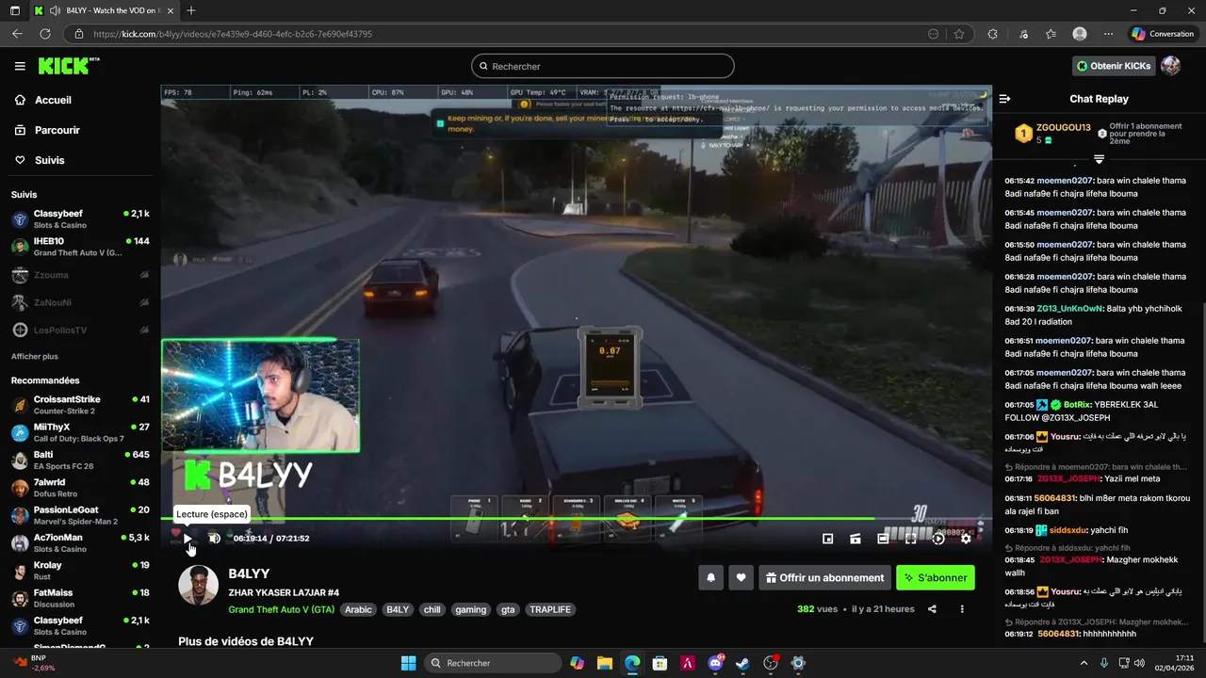This screenshot has width=1206, height=678.
Task: Open video player settings gear
Action: point(966,538)
